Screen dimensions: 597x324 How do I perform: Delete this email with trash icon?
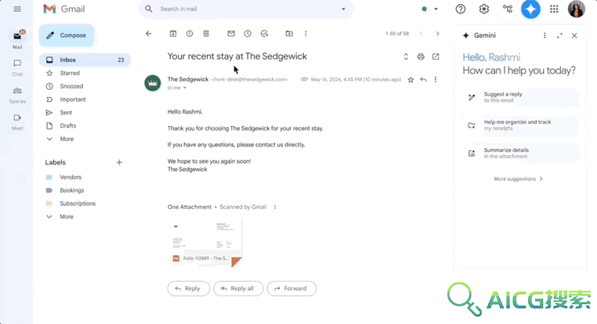pos(206,34)
